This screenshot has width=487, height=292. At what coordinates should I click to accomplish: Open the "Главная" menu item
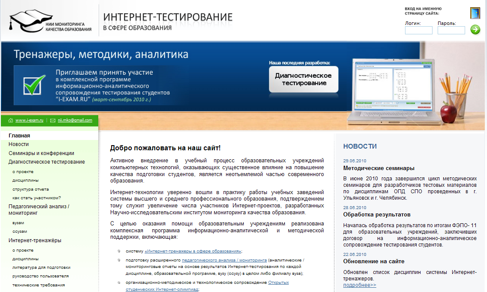(19, 136)
